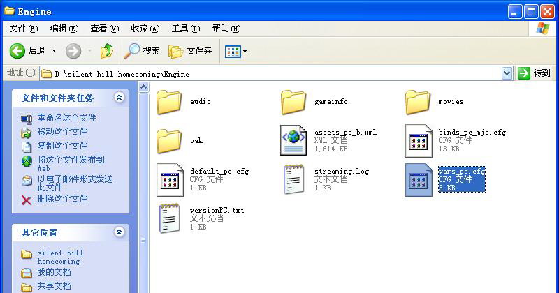This screenshot has height=293, width=559.
Task: Expand the address bar dropdown list
Action: pos(507,74)
